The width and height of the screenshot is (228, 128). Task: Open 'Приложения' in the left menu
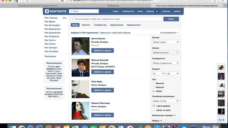50,56
